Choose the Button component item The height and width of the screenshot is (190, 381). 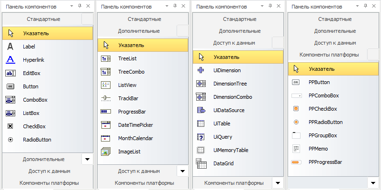30,87
